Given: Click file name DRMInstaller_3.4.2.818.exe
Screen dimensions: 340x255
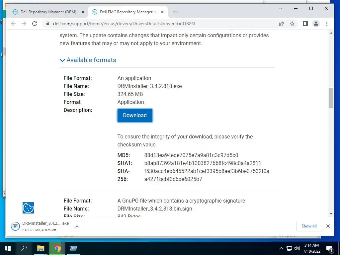Looking at the screenshot, I should coord(150,86).
